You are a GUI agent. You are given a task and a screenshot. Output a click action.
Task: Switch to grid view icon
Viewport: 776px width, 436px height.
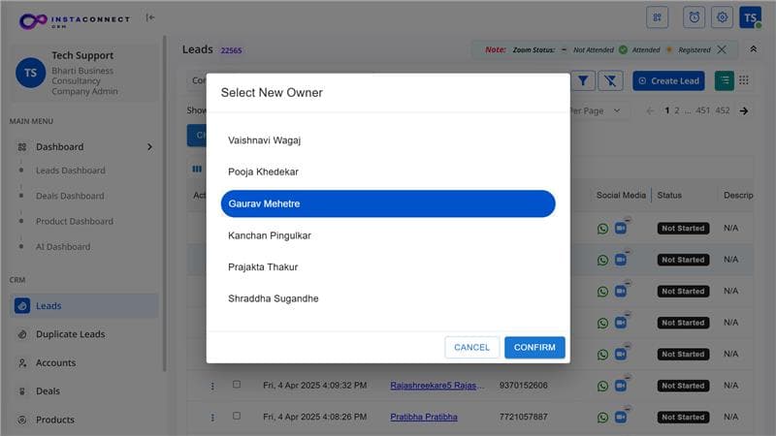(x=744, y=80)
